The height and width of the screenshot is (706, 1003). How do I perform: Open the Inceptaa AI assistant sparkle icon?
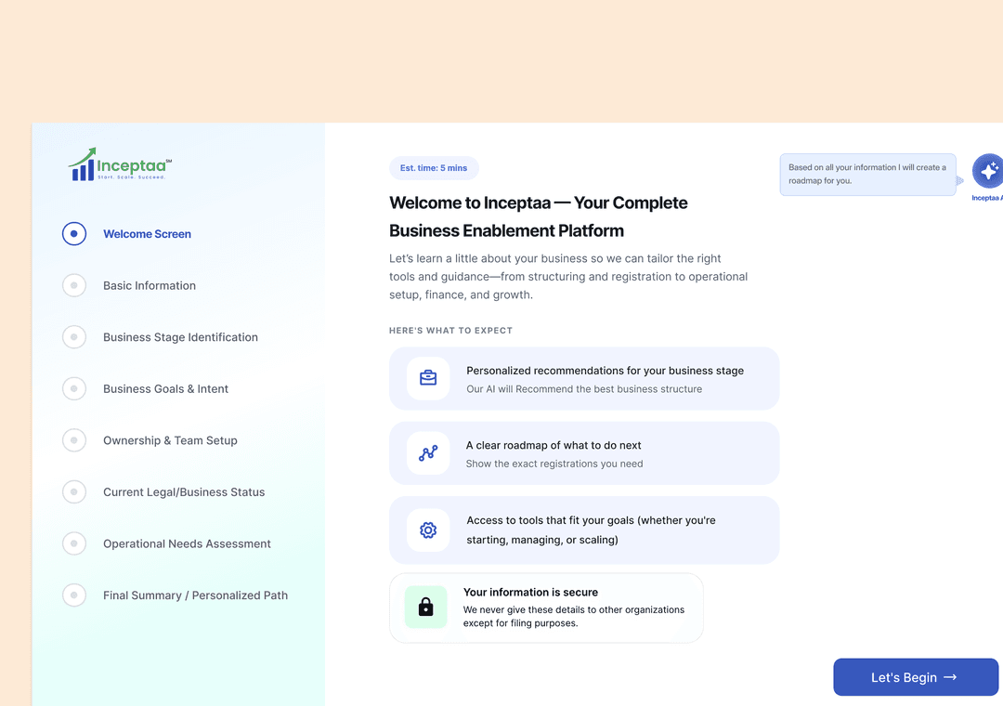987,171
